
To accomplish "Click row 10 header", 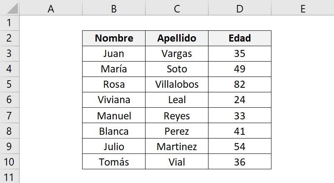I will (10, 161).
